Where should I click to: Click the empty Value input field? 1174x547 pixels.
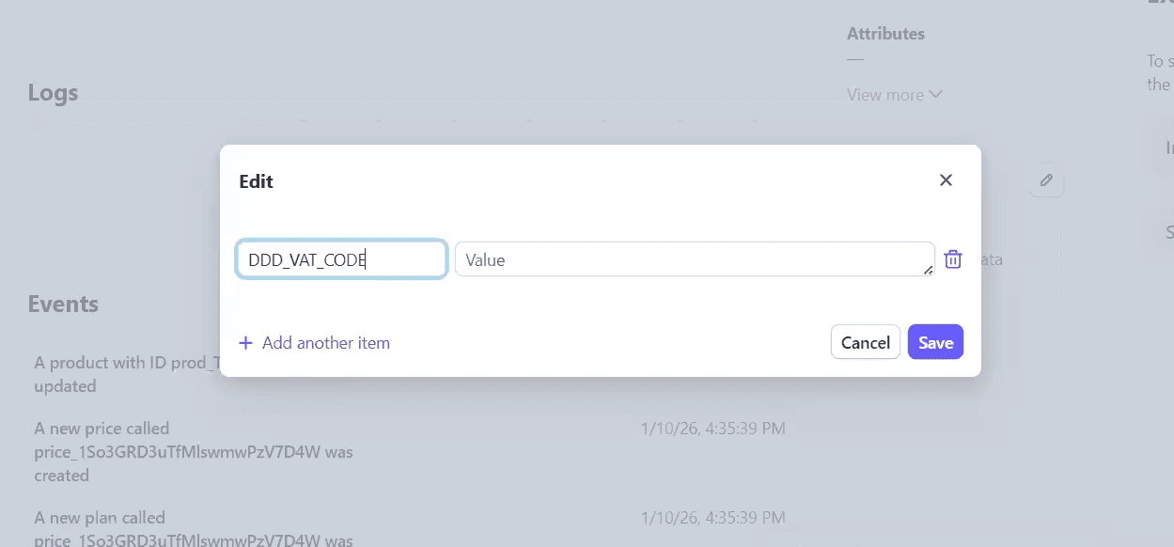[x=695, y=259]
